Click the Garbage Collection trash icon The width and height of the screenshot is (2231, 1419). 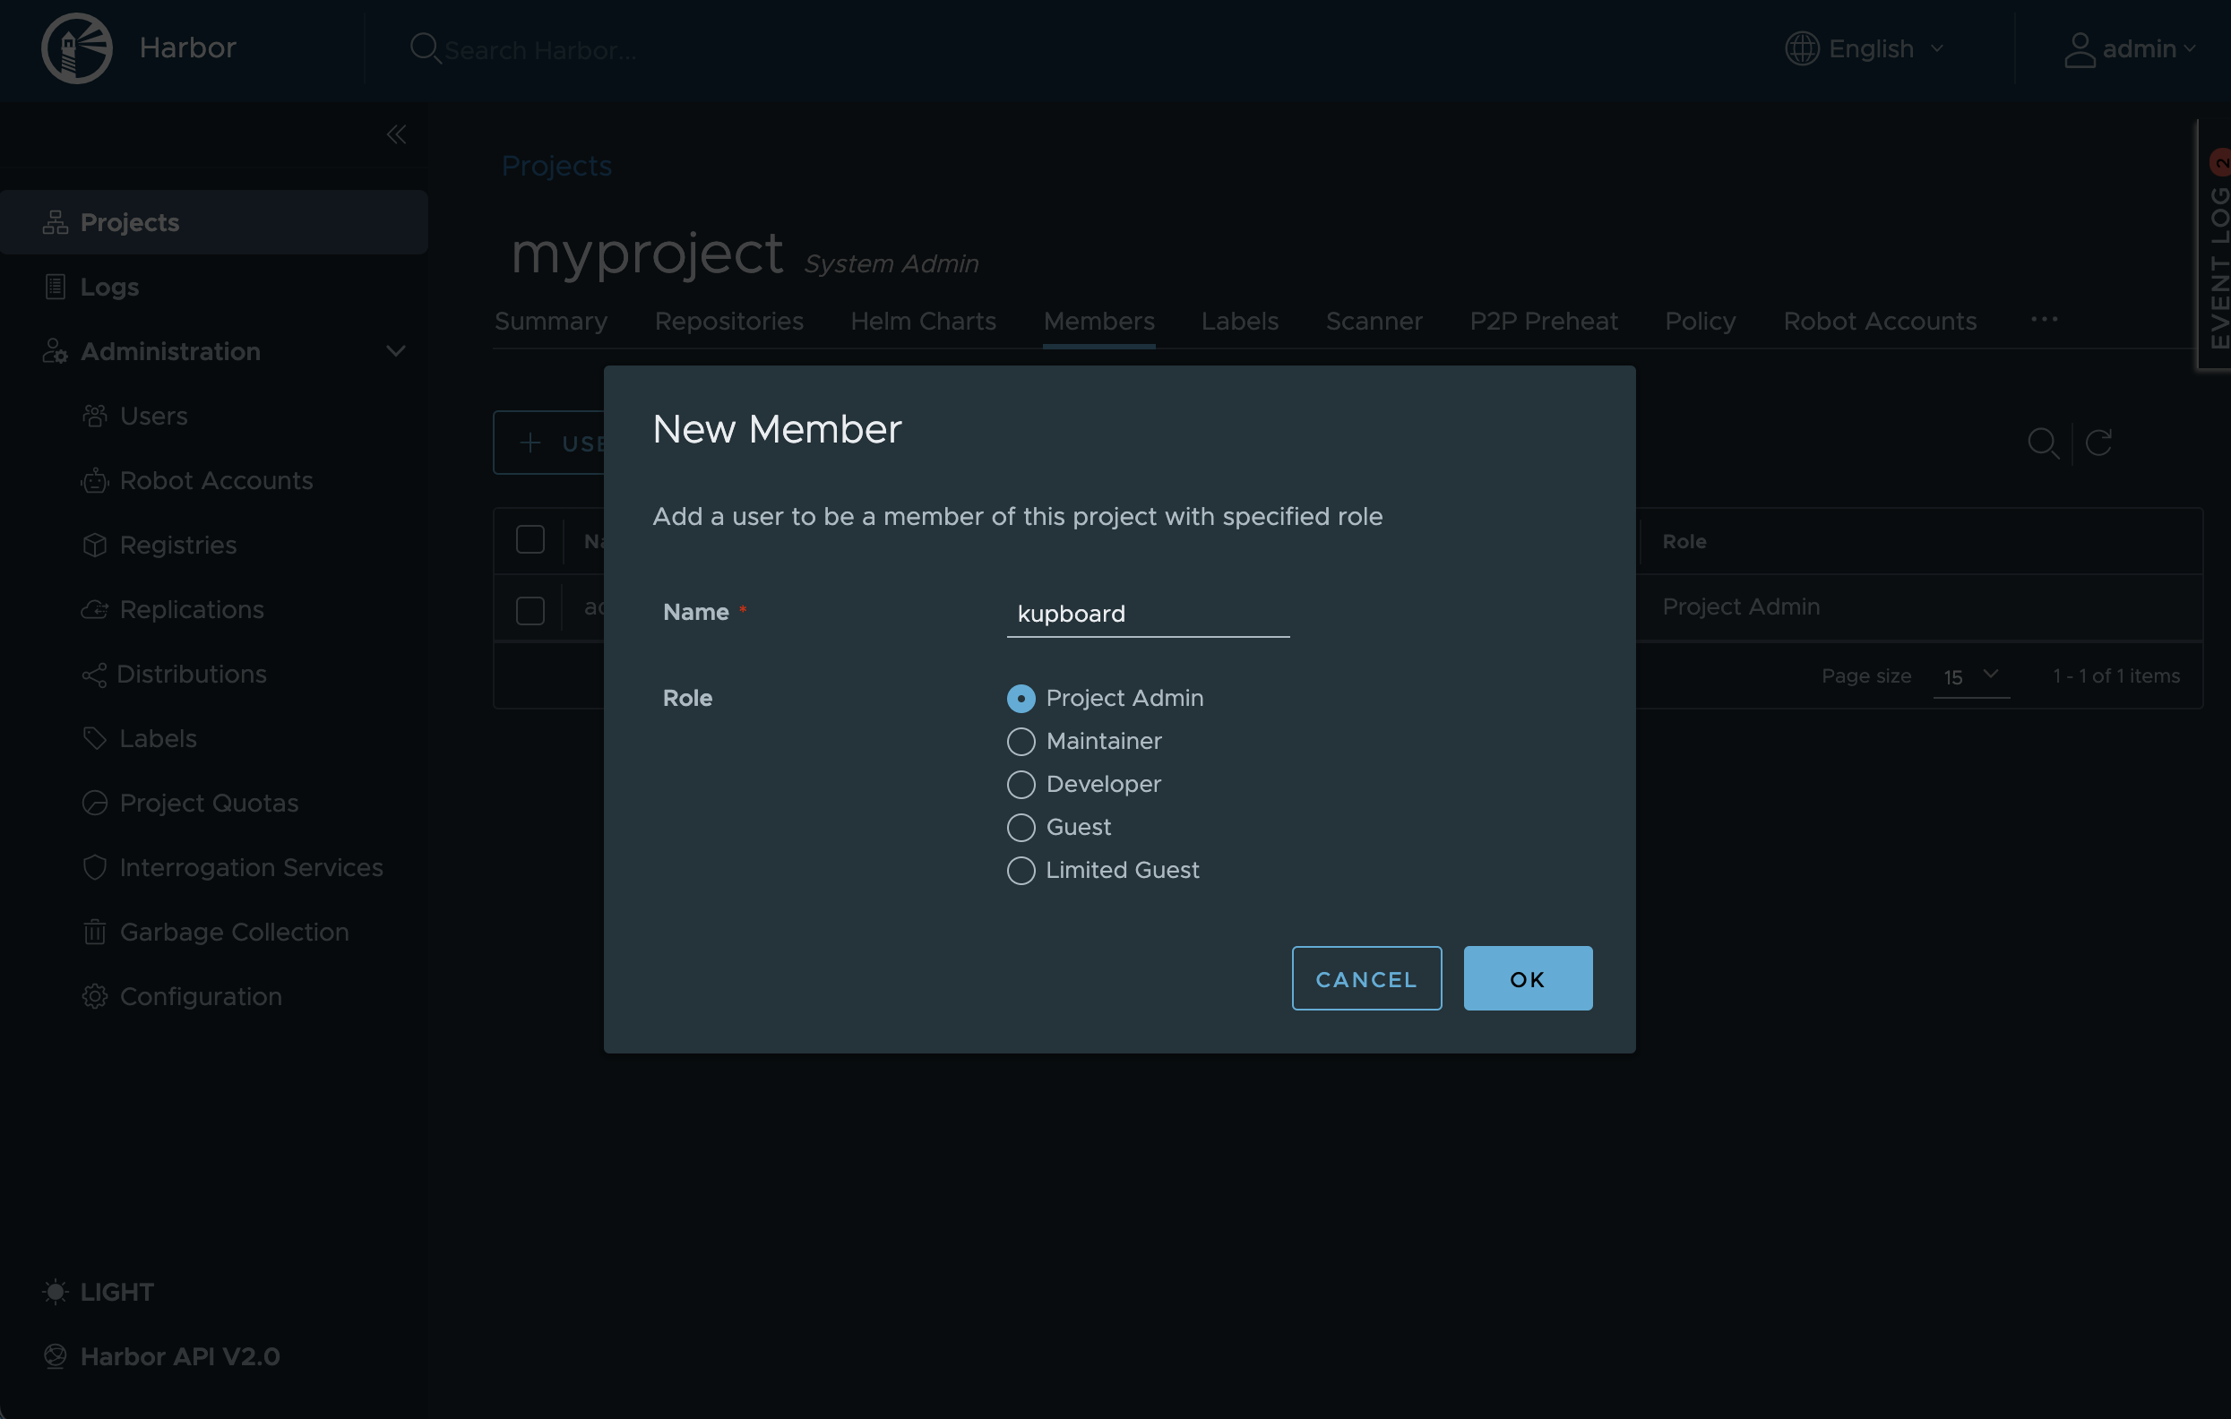(x=94, y=932)
